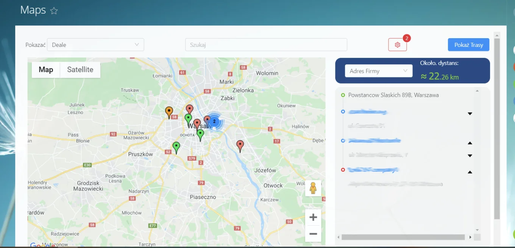Select the Map view tab
The image size is (515, 248).
[46, 70]
